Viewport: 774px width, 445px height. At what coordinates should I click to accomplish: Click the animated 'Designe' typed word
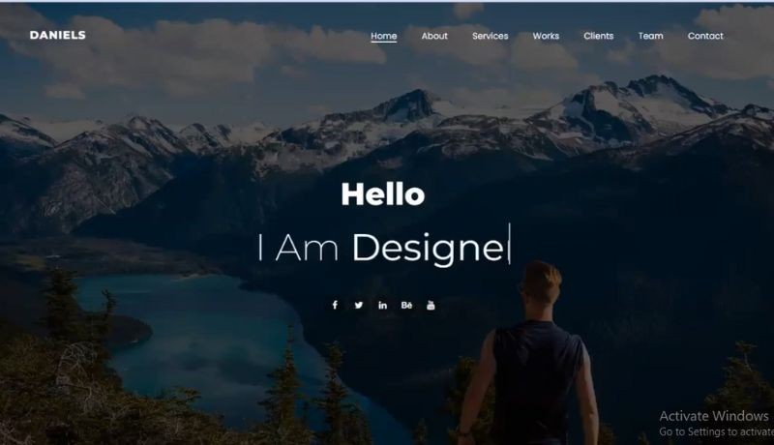pos(428,248)
